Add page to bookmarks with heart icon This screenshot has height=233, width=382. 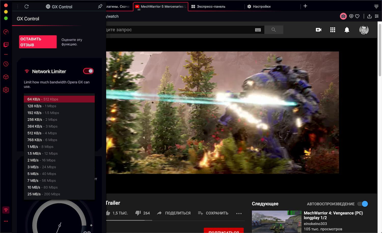click(x=357, y=16)
